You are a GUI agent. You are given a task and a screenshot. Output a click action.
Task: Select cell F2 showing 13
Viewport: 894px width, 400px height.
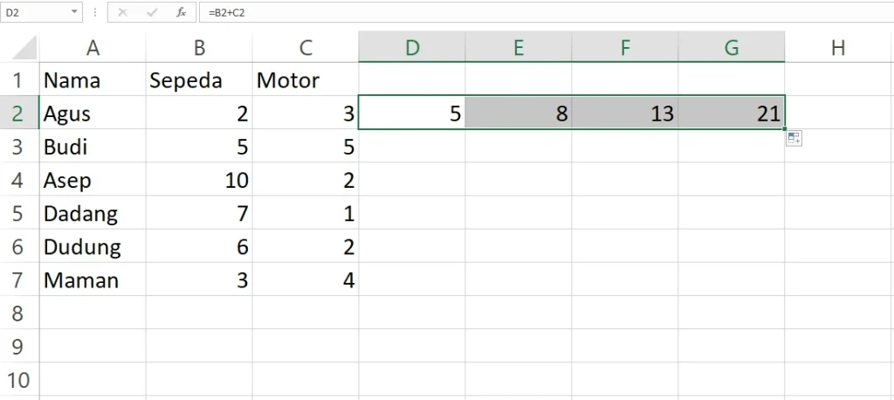click(x=625, y=113)
